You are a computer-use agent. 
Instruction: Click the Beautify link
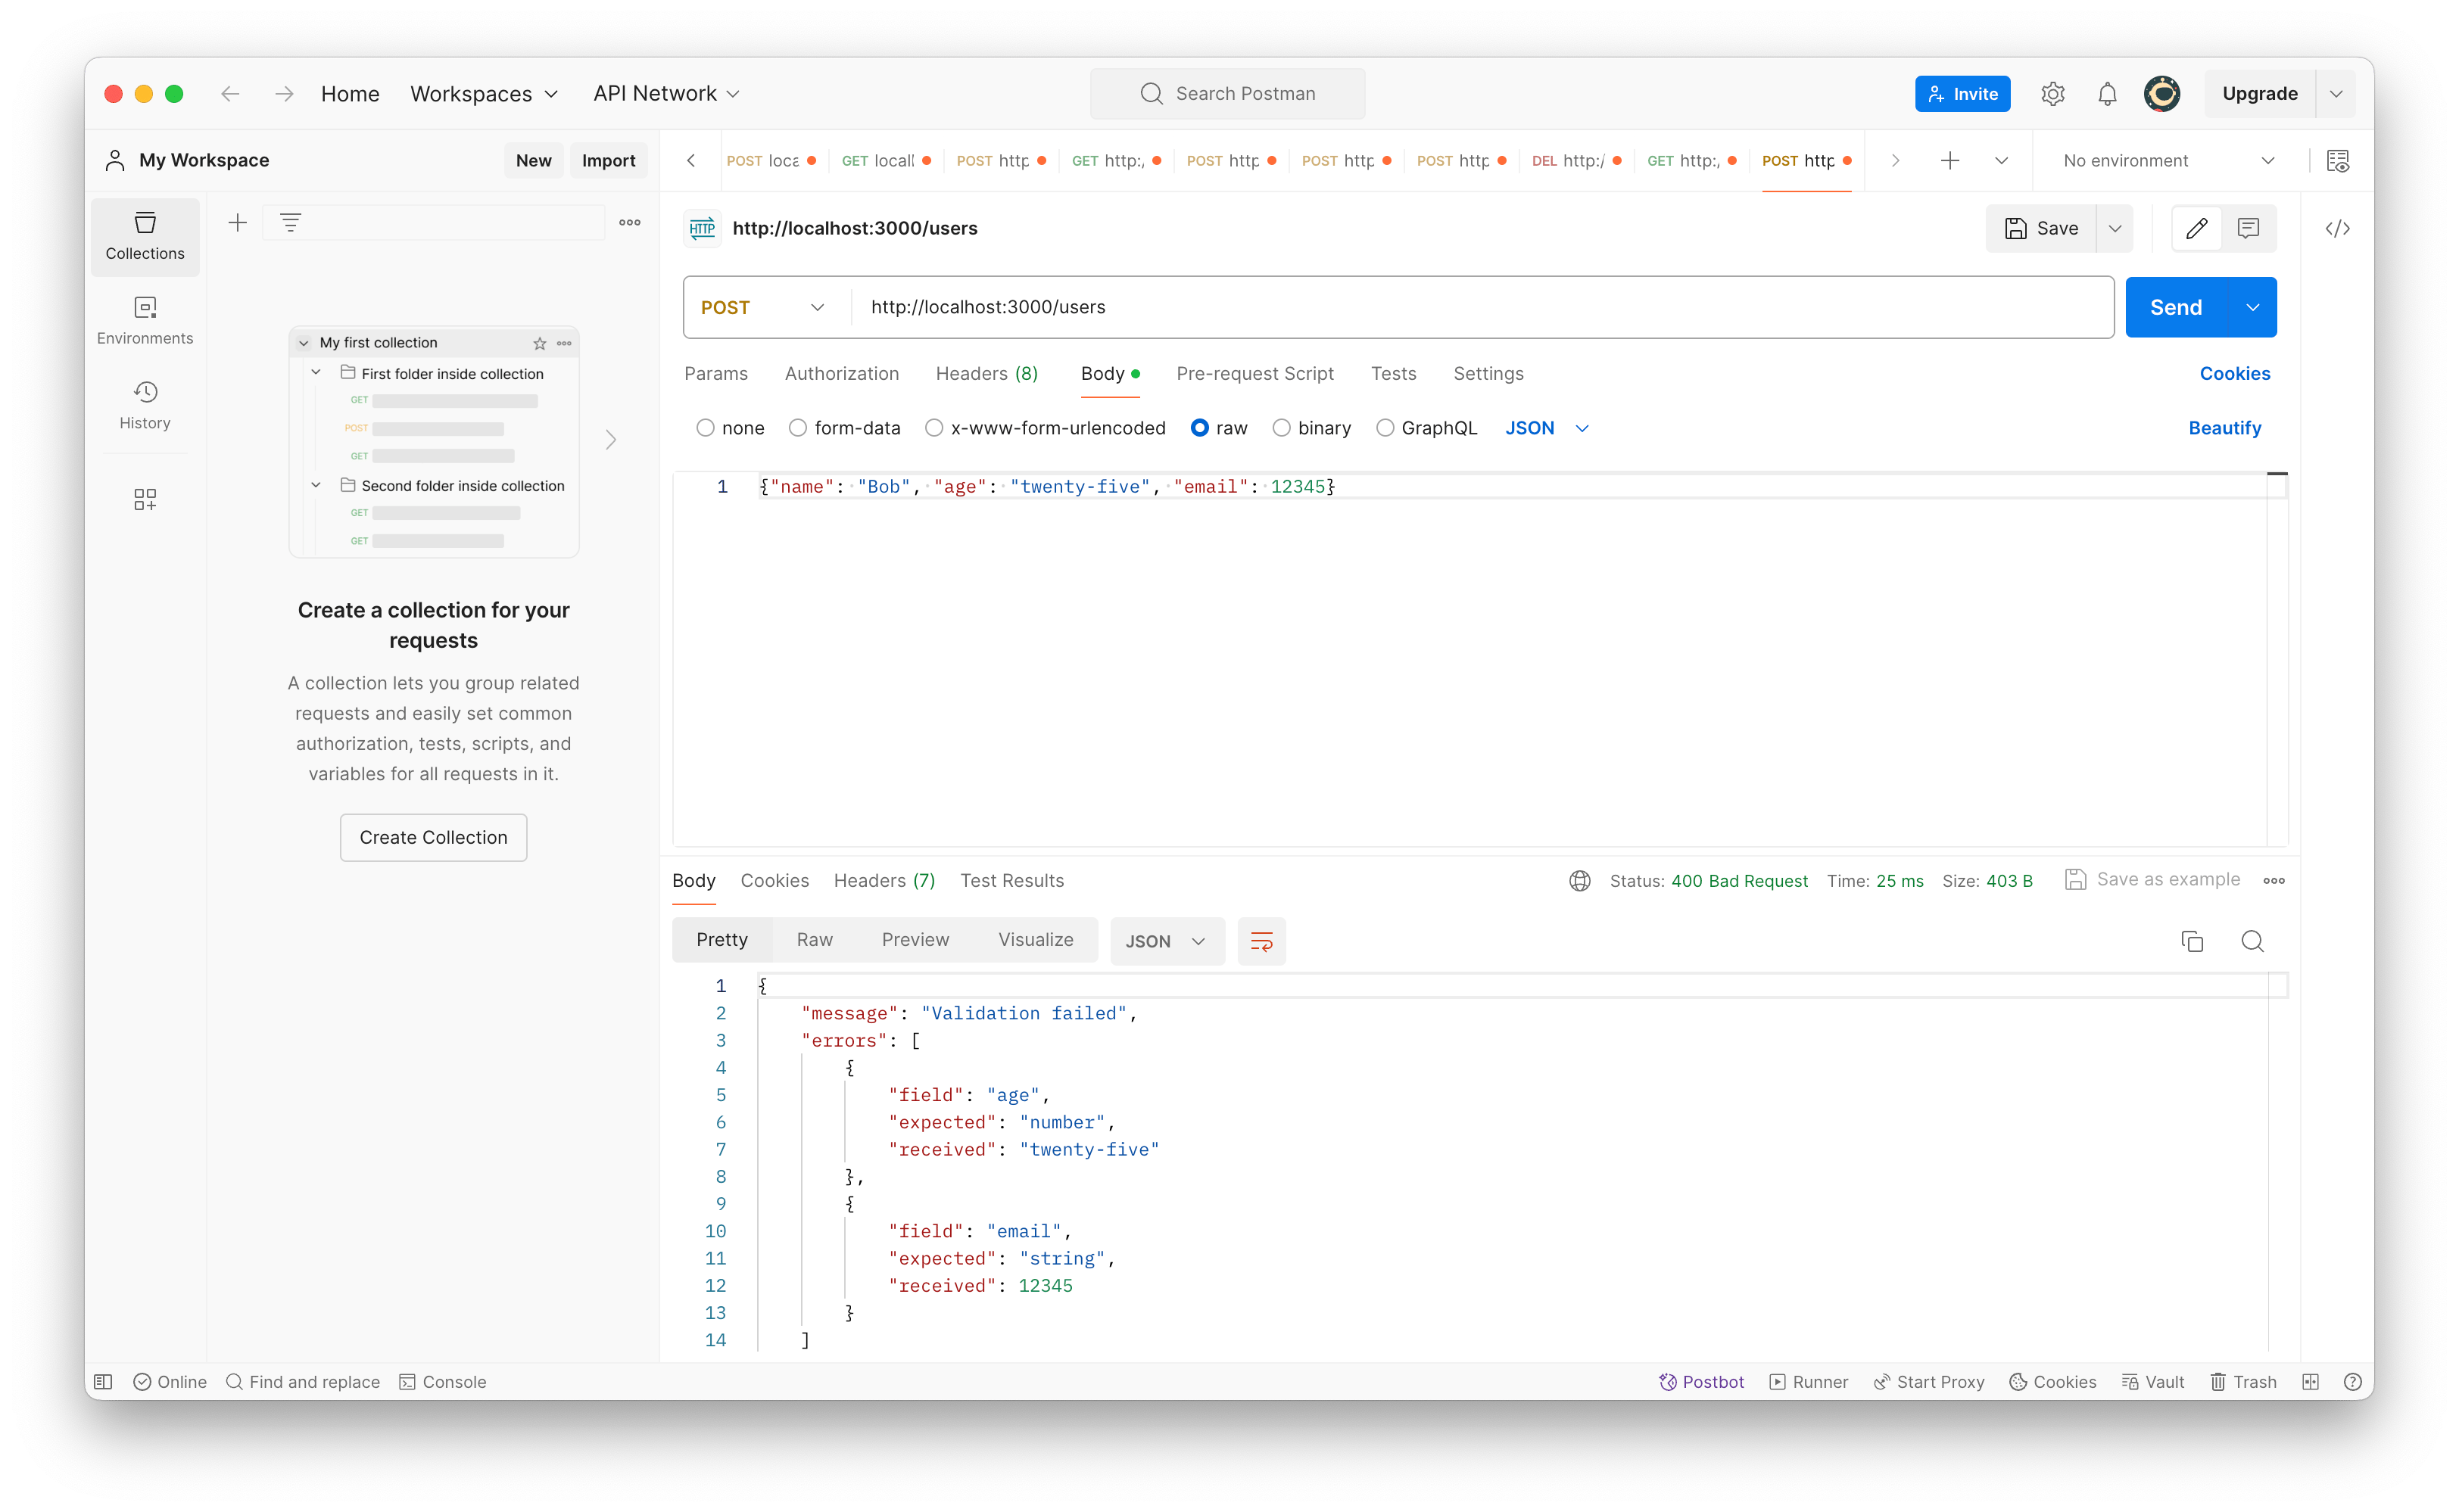coord(2224,428)
